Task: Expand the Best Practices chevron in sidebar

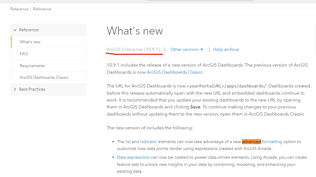Action: [x=15, y=89]
